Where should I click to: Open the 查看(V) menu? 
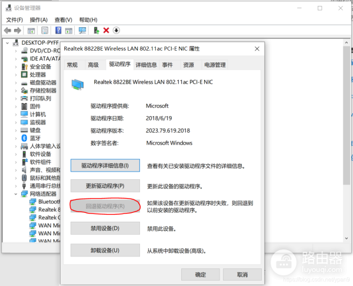(x=64, y=20)
